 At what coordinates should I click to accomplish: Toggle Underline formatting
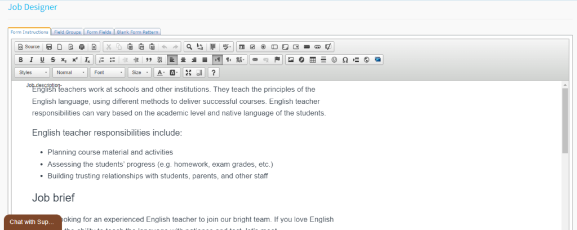[x=42, y=60]
